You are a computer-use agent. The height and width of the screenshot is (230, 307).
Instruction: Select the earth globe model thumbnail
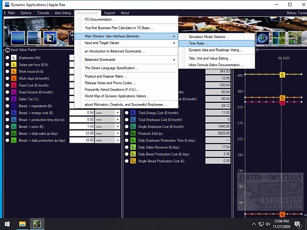[263, 38]
